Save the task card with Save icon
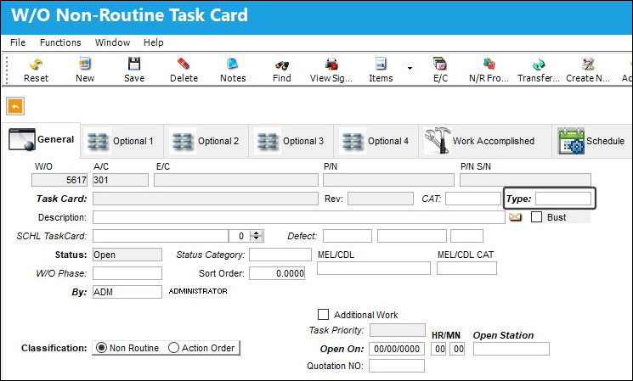Screen dimensions: 633x381 (x=134, y=64)
